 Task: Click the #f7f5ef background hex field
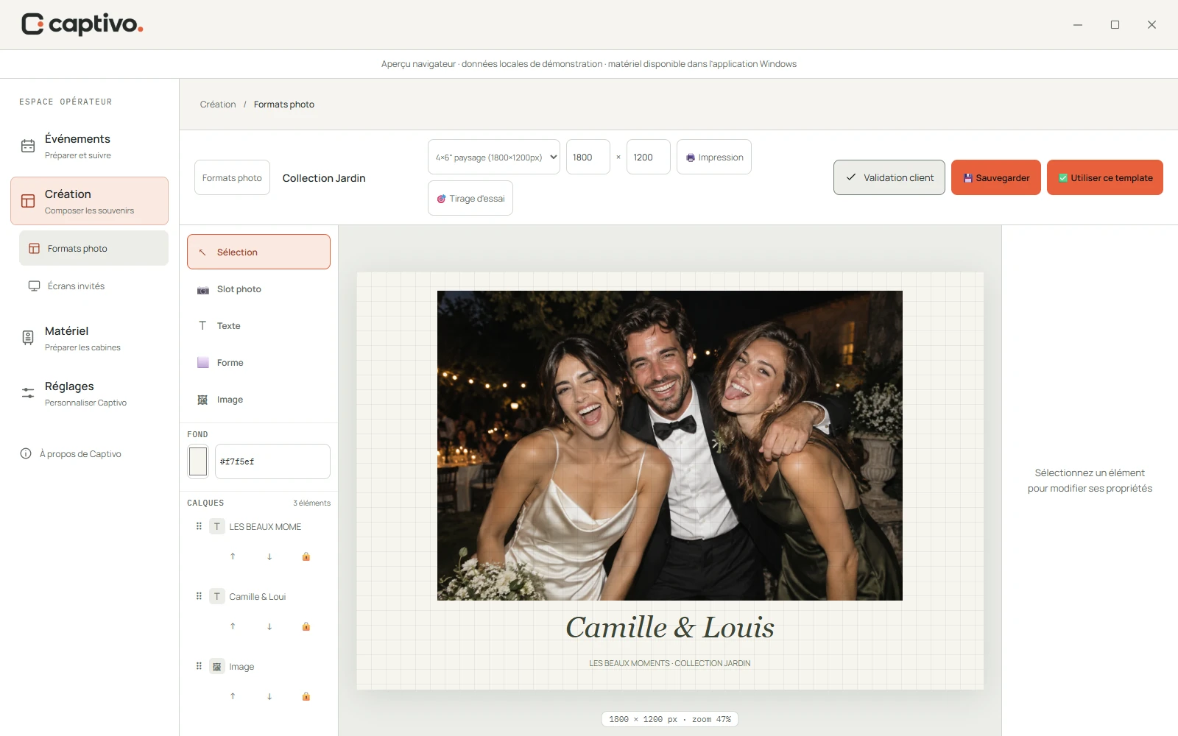pos(272,461)
